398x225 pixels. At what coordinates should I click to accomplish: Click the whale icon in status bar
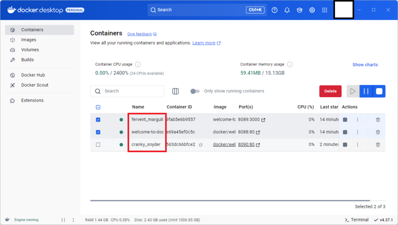tap(7, 220)
